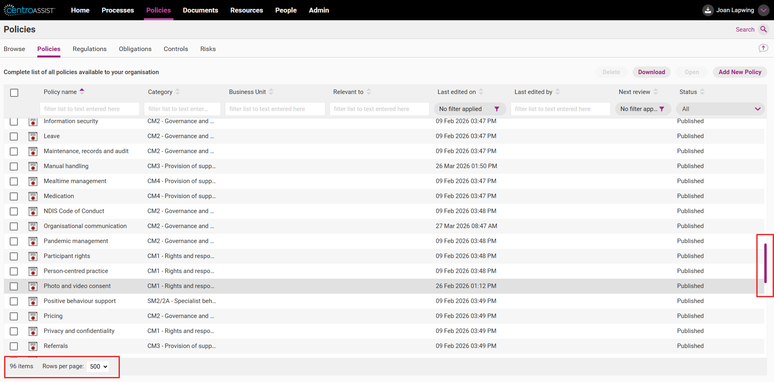Viewport: 774px width, 382px height.
Task: Open the Next review 'No filter app...' selector
Action: (x=643, y=109)
